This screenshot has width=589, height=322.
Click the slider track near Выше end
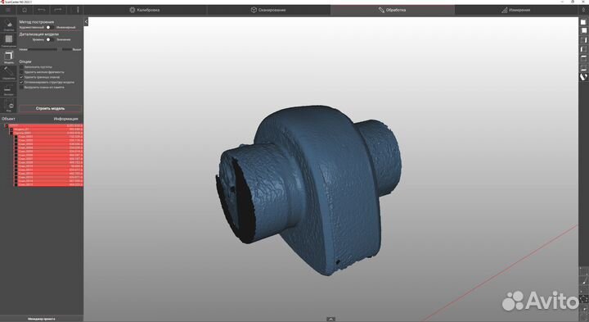coord(69,49)
